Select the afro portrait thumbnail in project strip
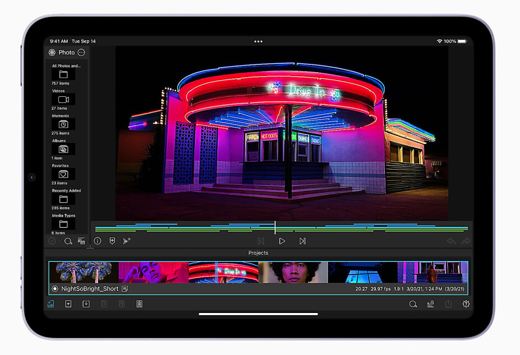The image size is (520, 355). (x=293, y=272)
